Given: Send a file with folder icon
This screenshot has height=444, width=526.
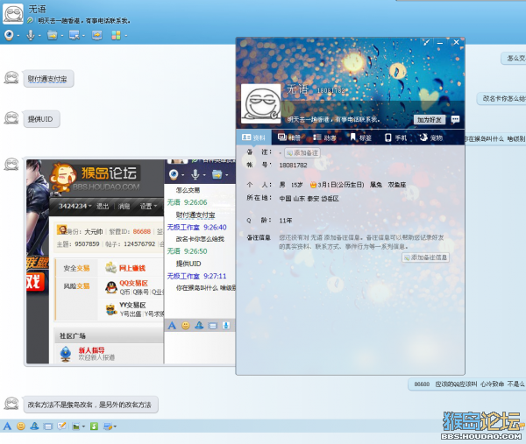Looking at the screenshot, I should pos(53,35).
